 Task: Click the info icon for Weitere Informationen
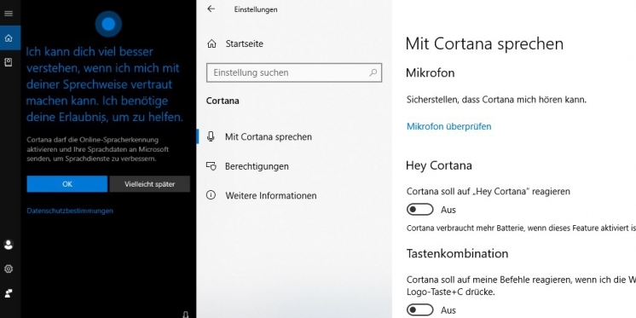coord(211,195)
